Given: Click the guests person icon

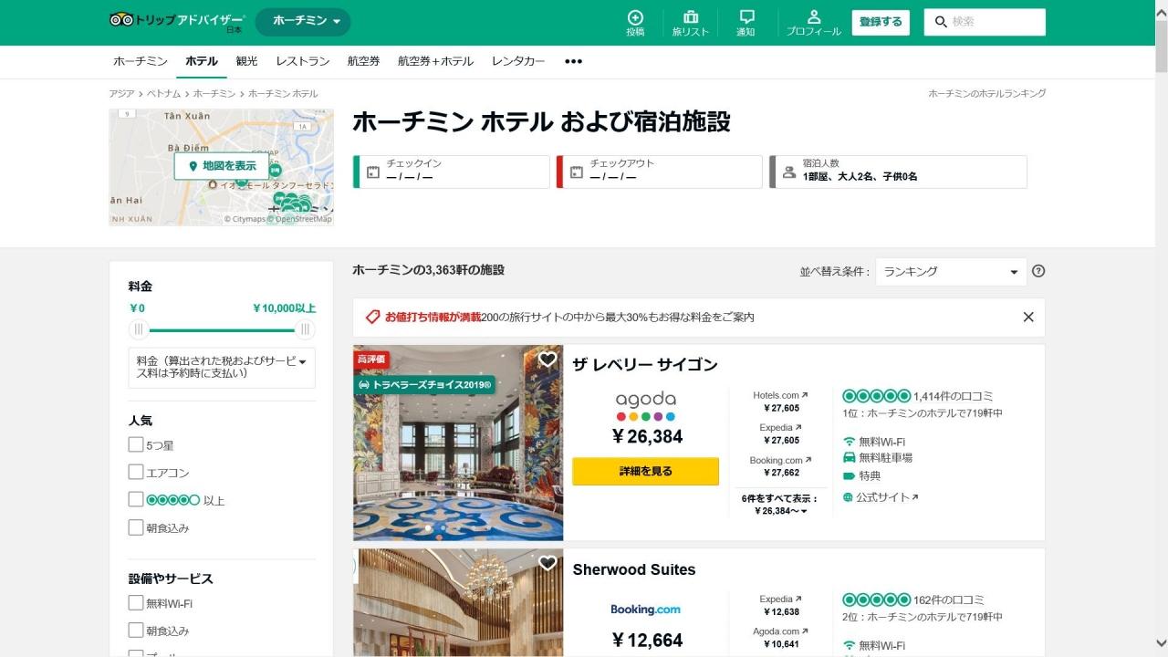Looking at the screenshot, I should coord(789,172).
